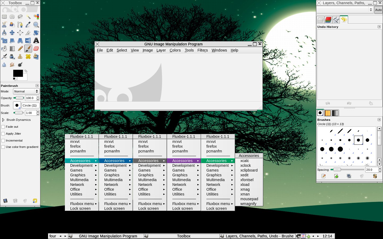Click the brush Spacing slider

click(347, 170)
